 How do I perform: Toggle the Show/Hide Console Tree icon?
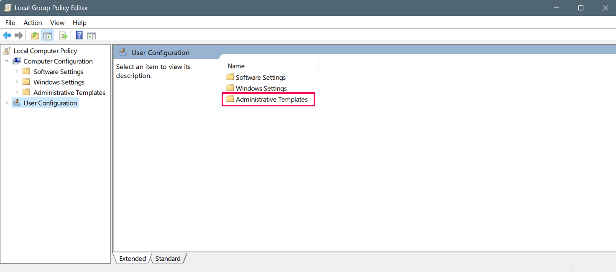coord(47,35)
